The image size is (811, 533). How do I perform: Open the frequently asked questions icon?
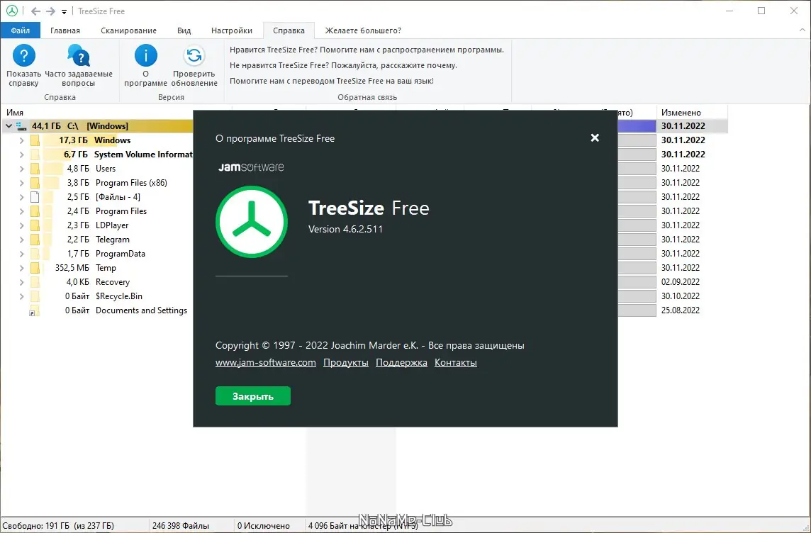click(79, 55)
